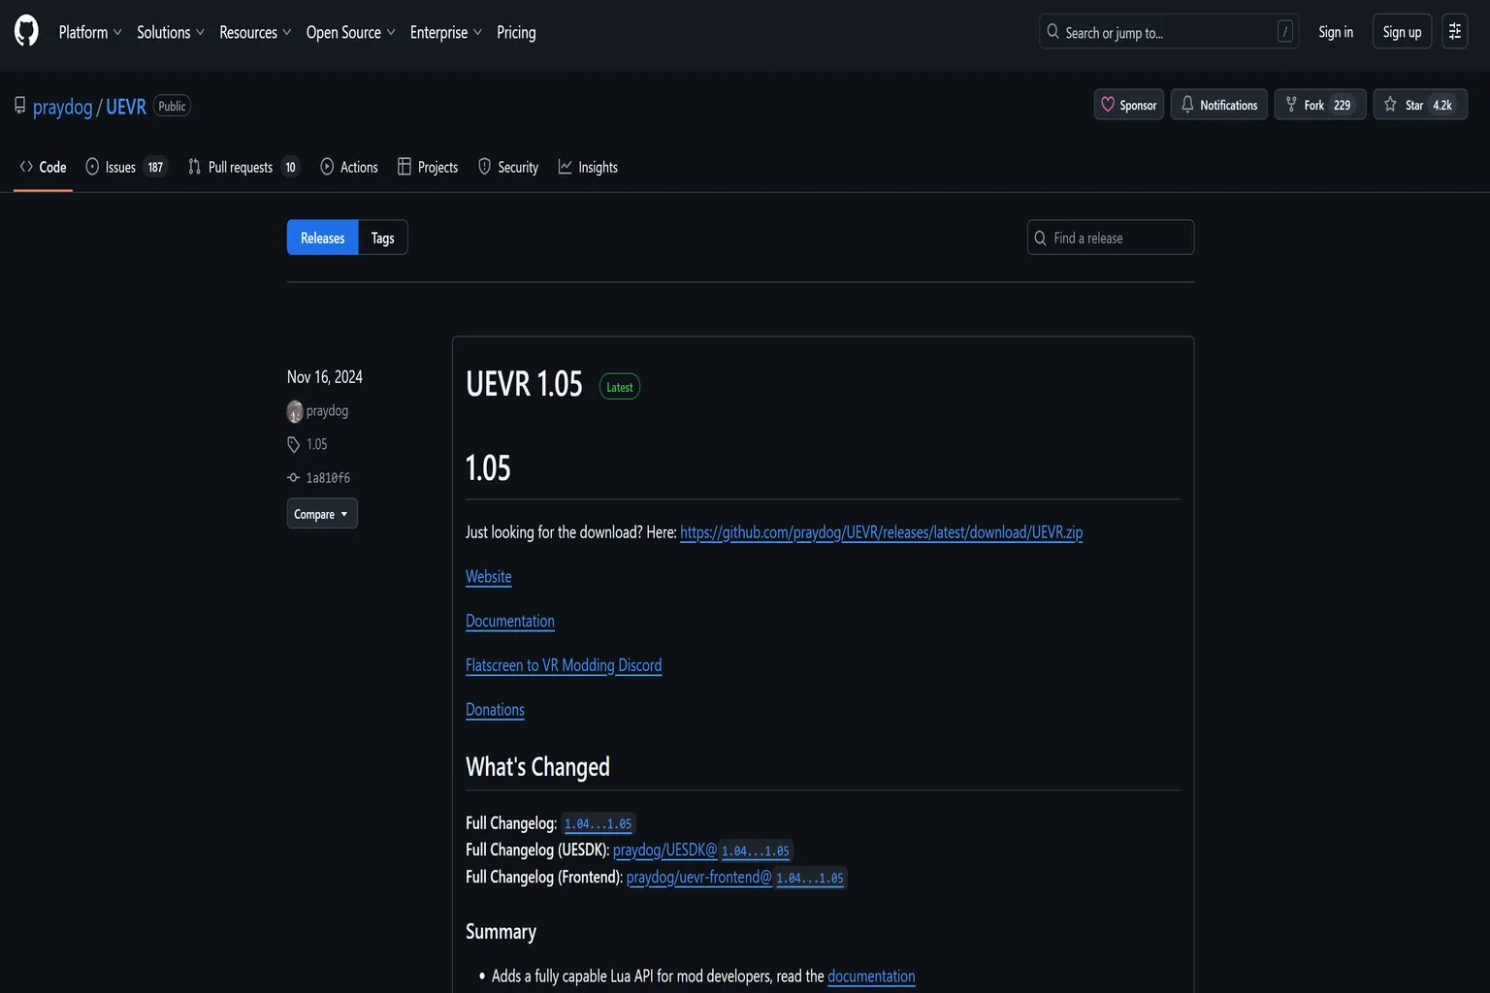The width and height of the screenshot is (1490, 993).
Task: Open the Pull requests tab
Action: (x=243, y=167)
